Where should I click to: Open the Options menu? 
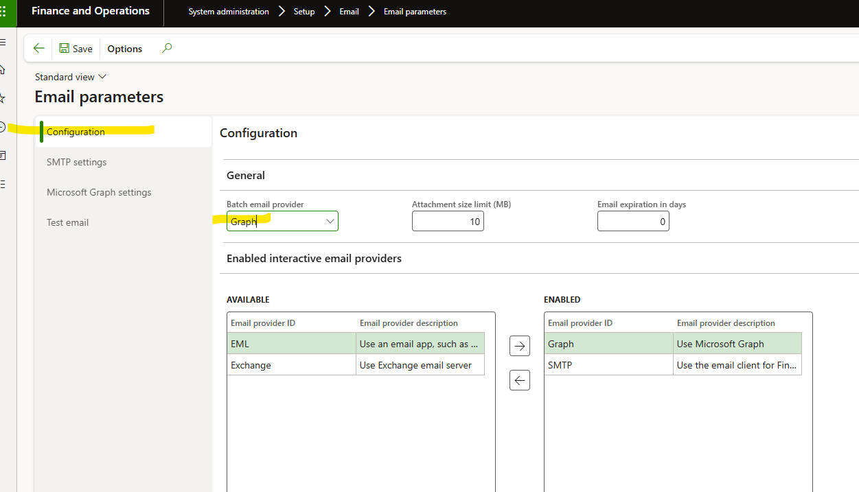pos(125,49)
